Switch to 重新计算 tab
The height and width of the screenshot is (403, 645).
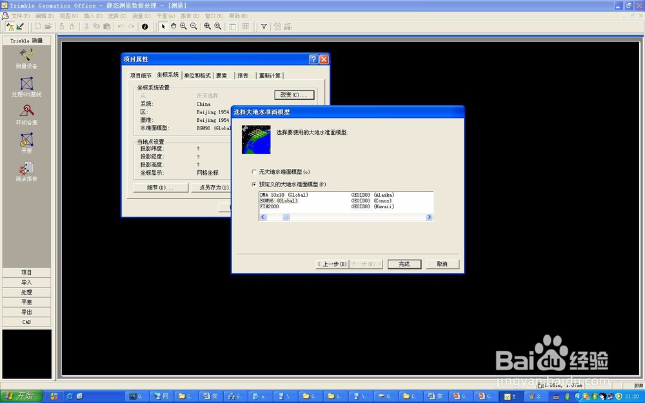point(270,75)
